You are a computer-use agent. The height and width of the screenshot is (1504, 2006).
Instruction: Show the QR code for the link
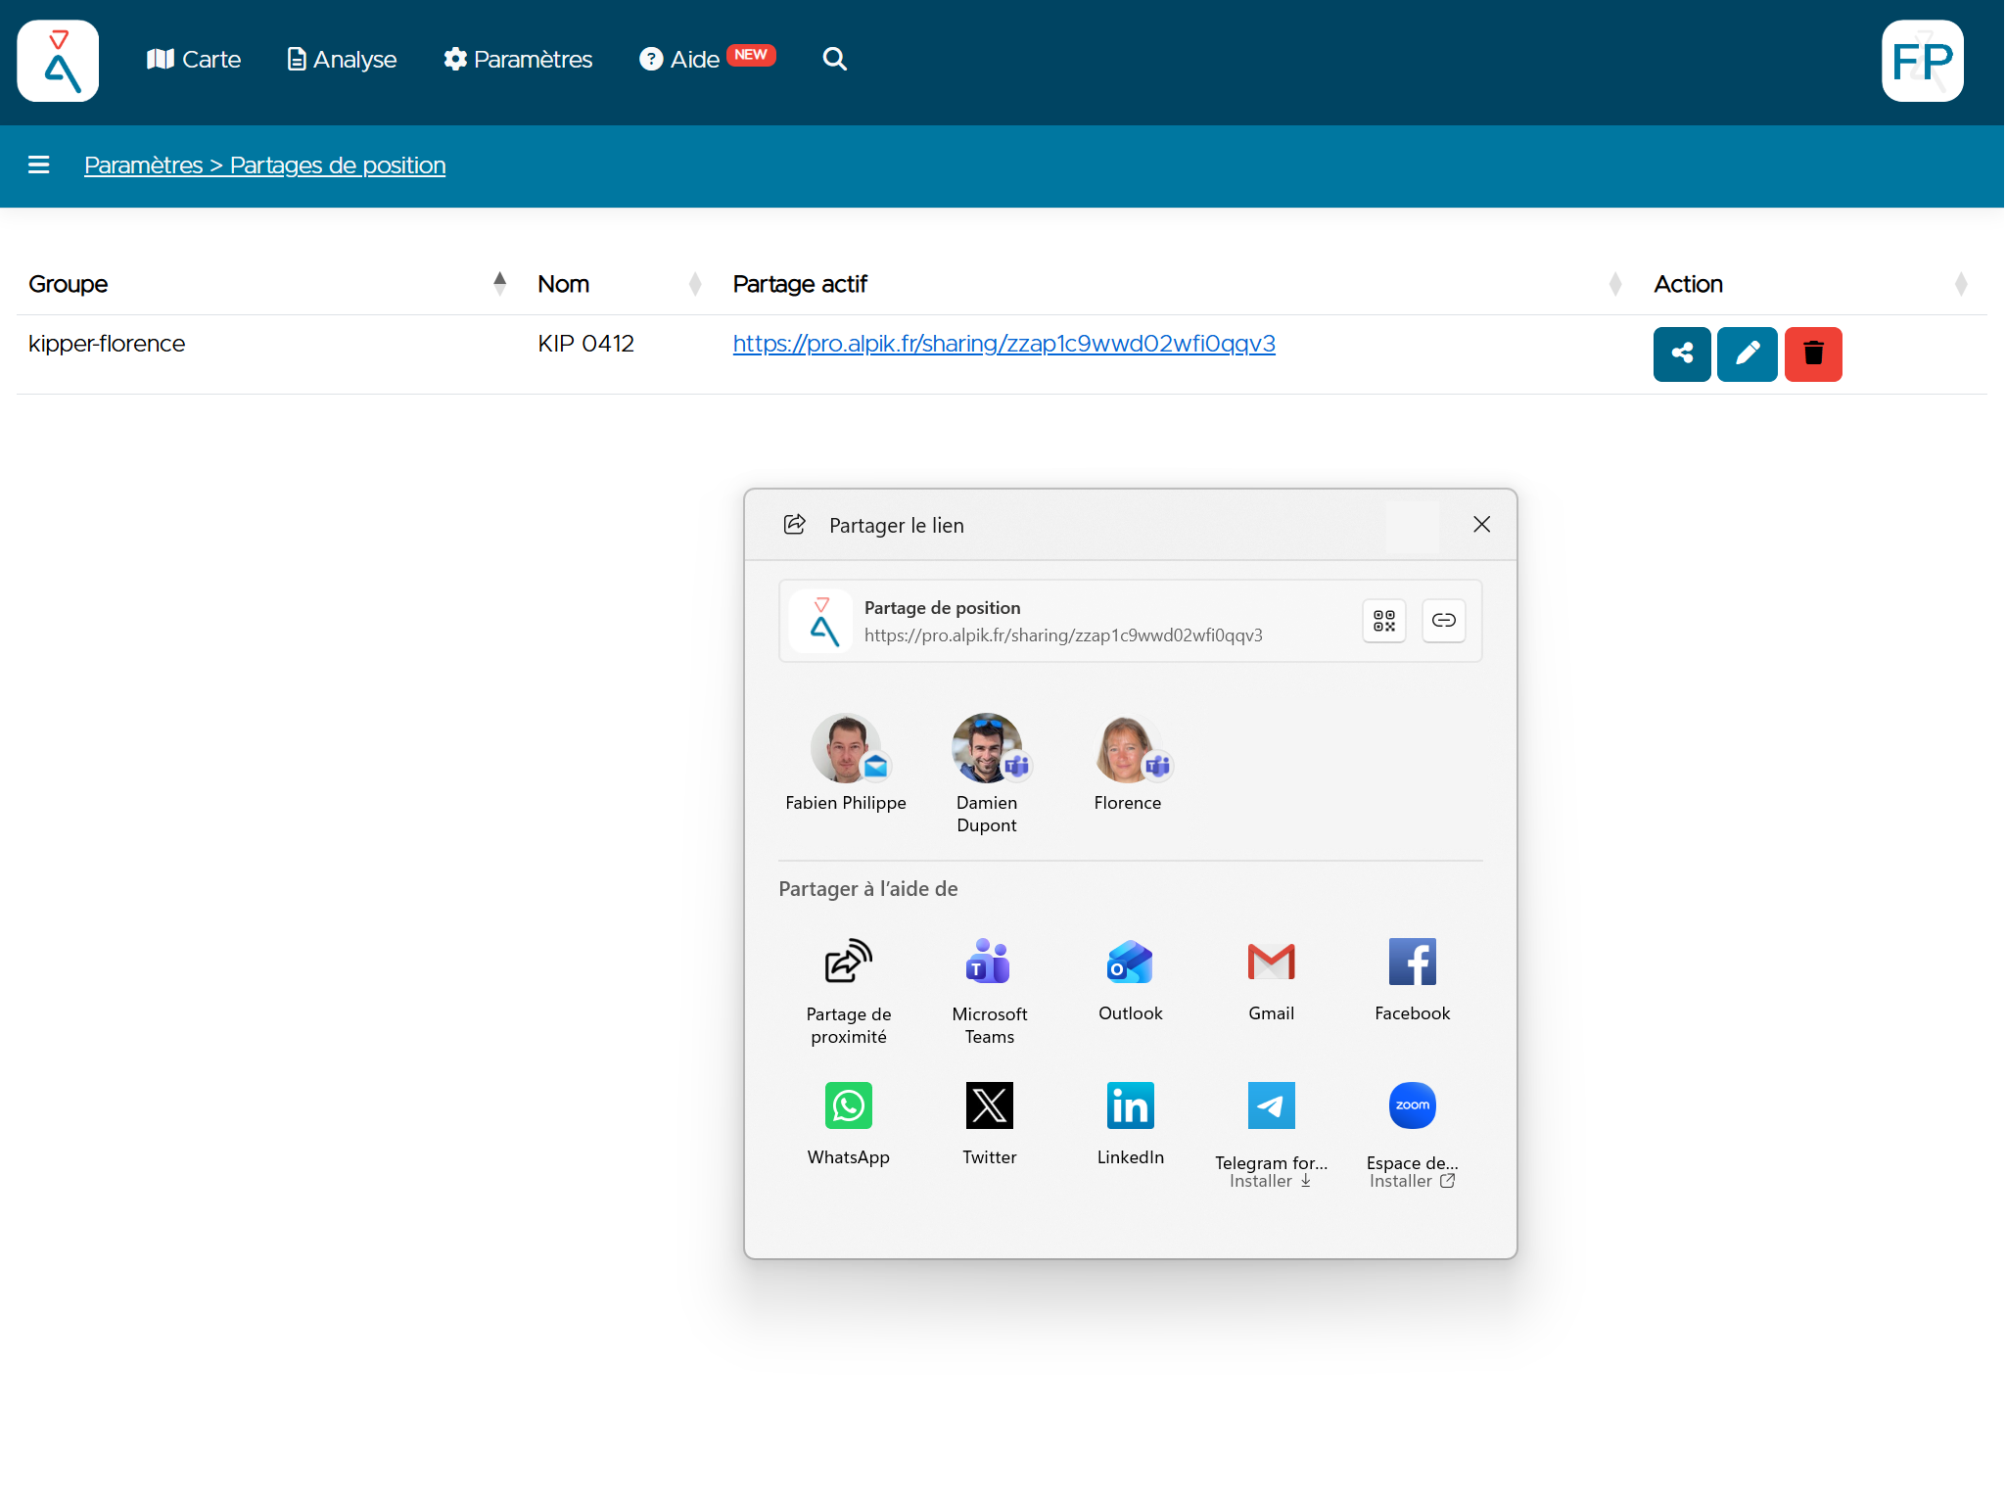[1384, 621]
